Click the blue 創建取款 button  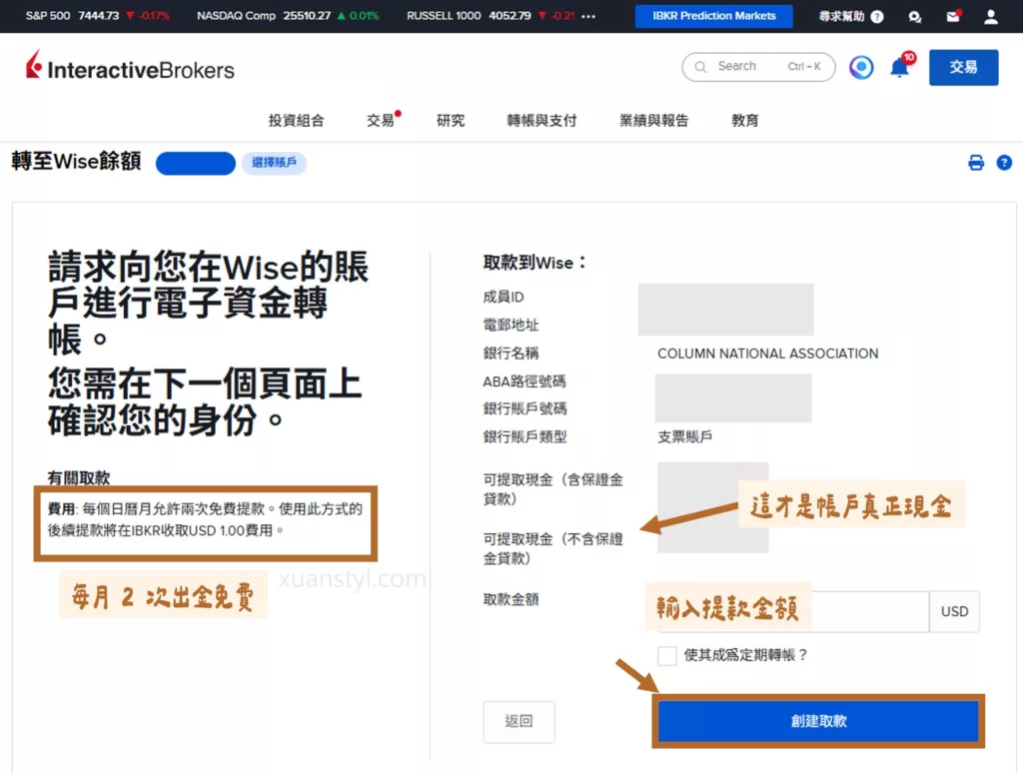click(x=818, y=721)
